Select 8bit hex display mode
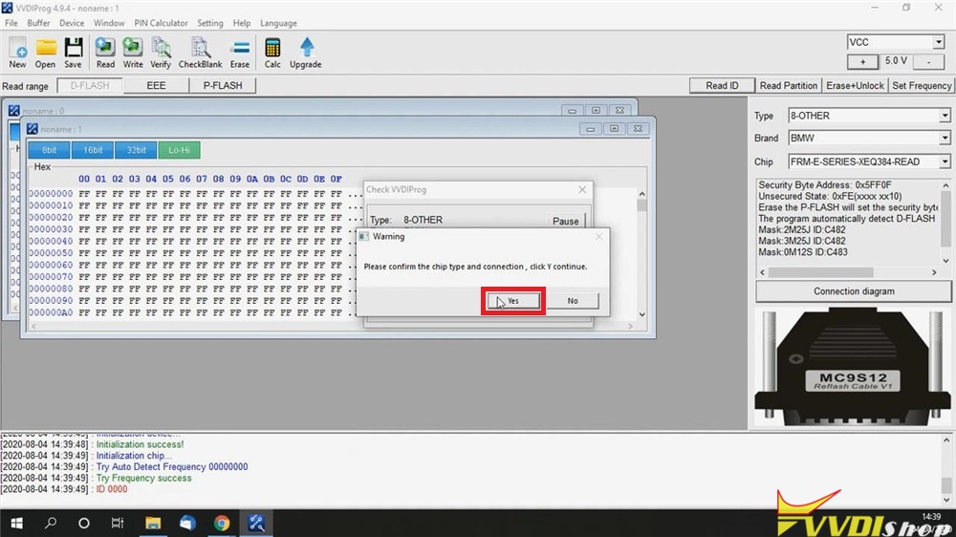Viewport: 956px width, 537px height. (49, 150)
